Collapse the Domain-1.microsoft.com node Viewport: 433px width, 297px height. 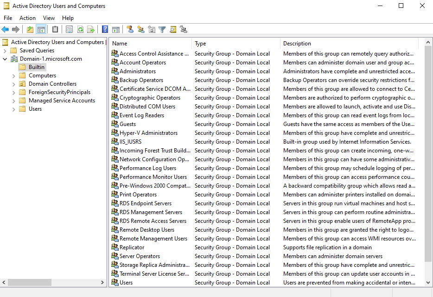click(5, 59)
